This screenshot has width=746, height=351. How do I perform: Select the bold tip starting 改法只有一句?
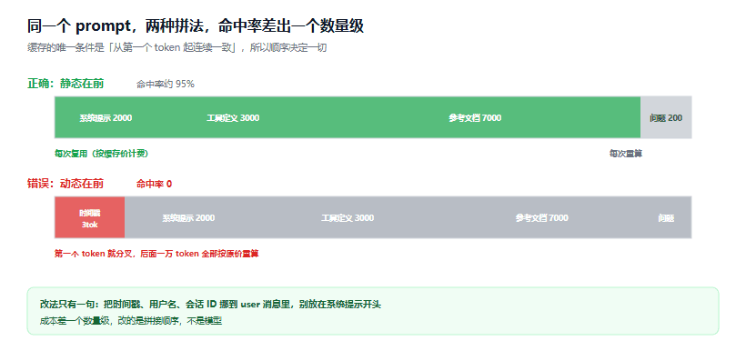point(210,305)
